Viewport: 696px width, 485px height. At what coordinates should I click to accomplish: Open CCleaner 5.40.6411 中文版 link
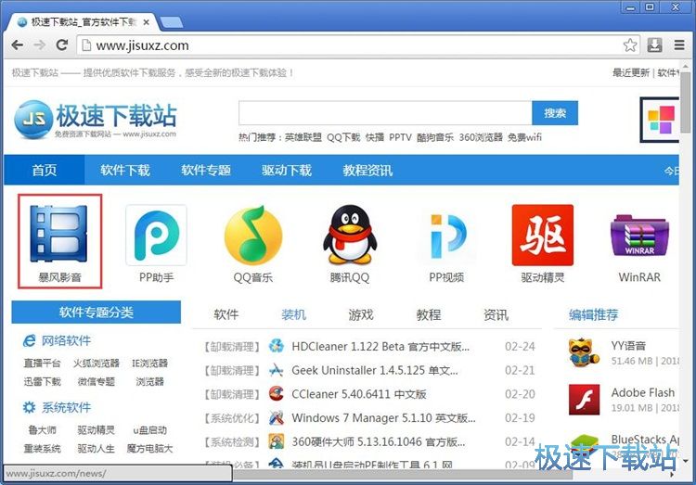[x=358, y=394]
